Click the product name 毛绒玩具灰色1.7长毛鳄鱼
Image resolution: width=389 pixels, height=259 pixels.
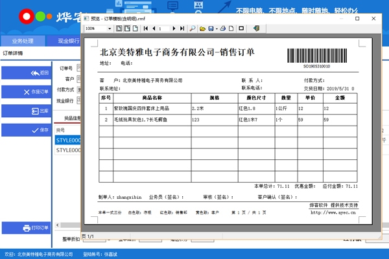pos(141,120)
